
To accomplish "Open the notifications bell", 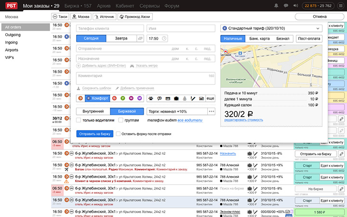I will pos(276,6).
